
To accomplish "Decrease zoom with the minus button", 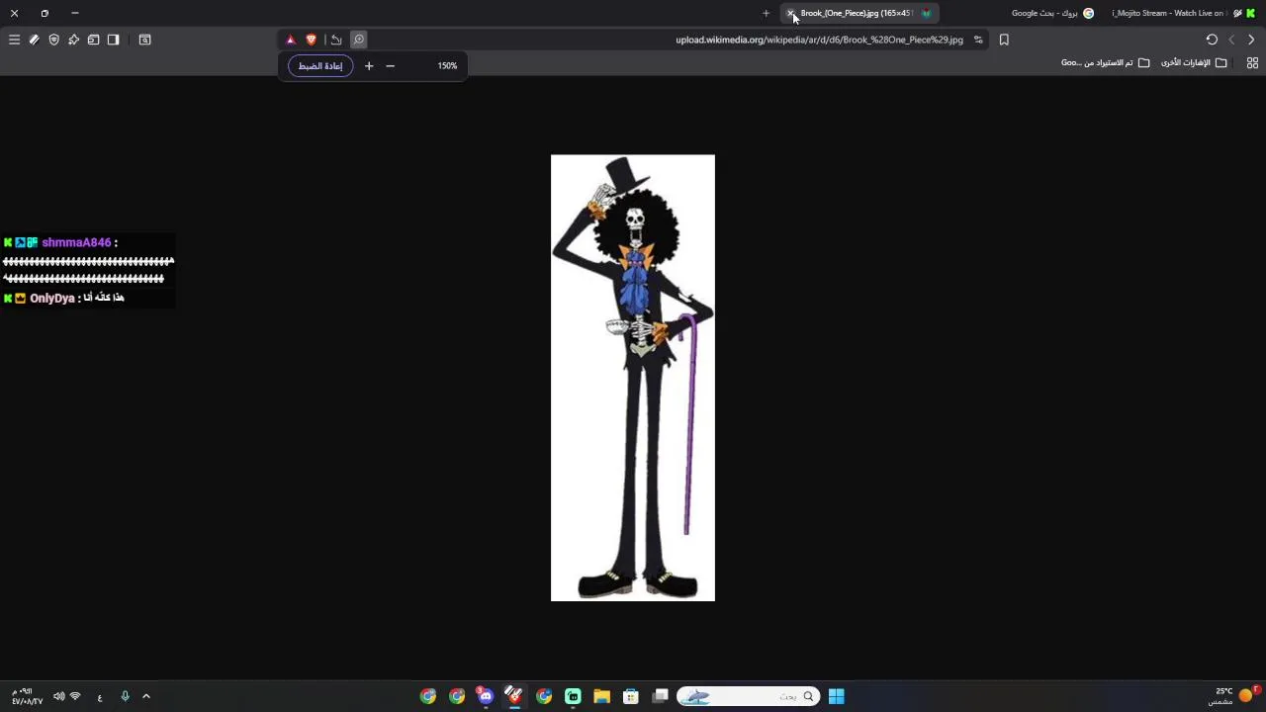I will pos(390,66).
